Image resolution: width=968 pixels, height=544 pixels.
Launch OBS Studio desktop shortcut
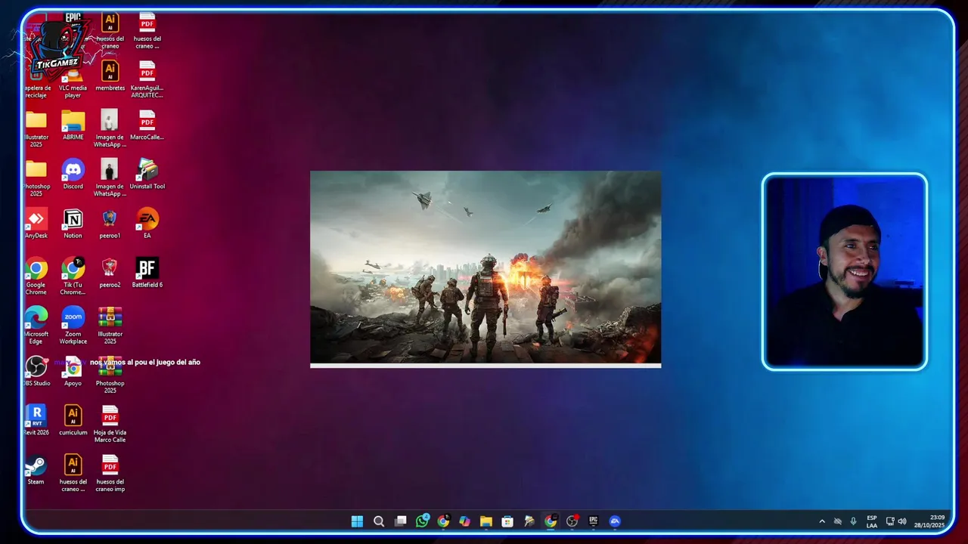[x=36, y=371]
